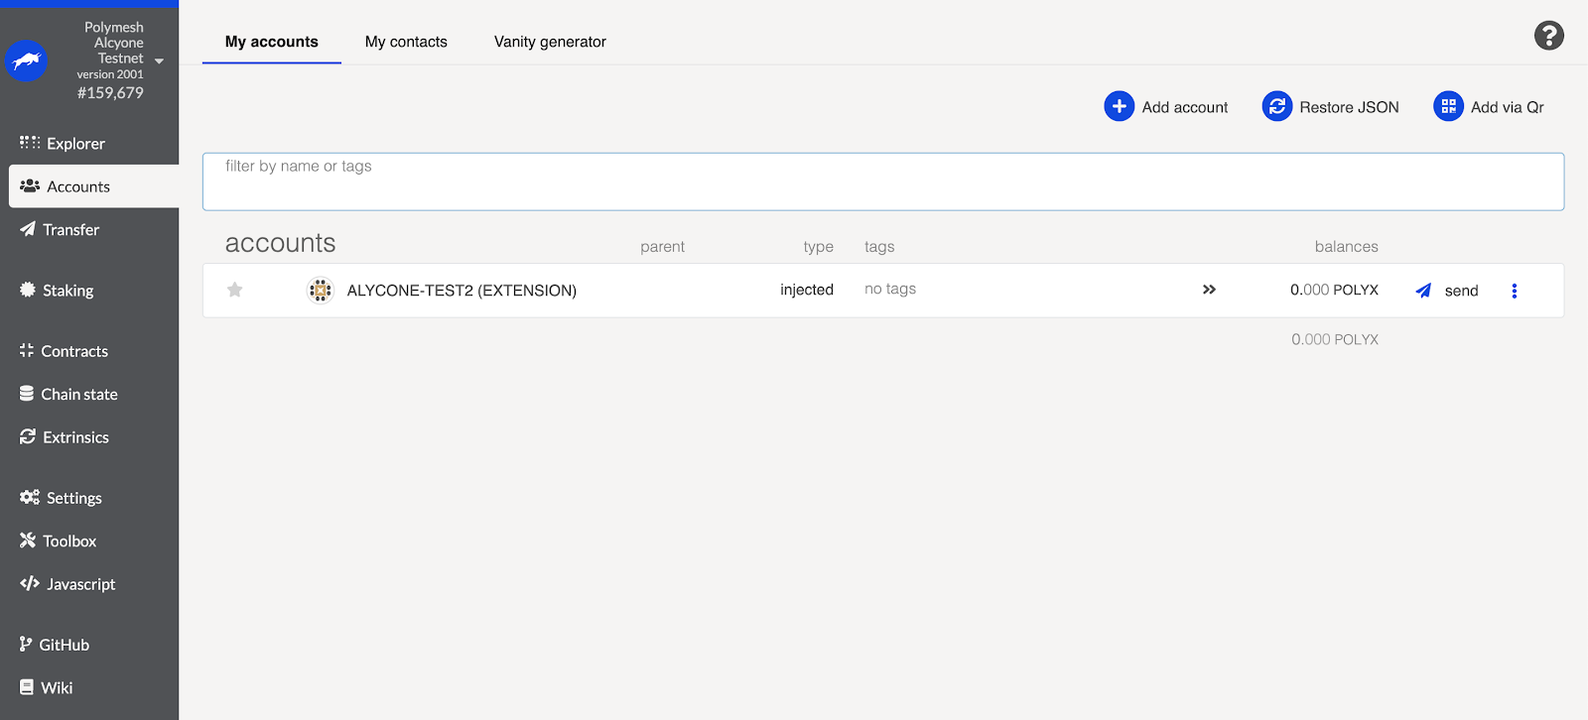
Task: Click the 'injected' type value
Action: [807, 290]
